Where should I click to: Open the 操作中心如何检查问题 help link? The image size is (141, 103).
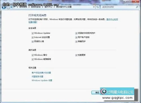(x=112, y=19)
